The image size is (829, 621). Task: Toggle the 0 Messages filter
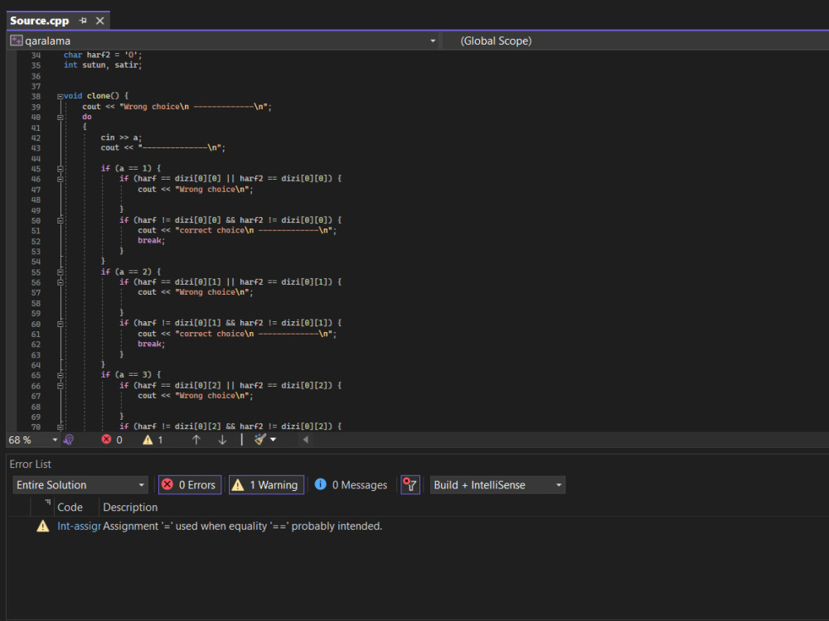pyautogui.click(x=351, y=484)
